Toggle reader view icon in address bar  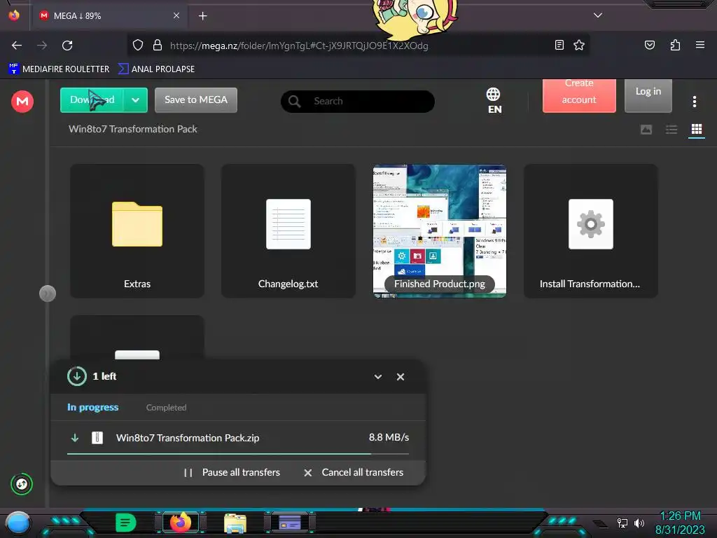coord(559,45)
